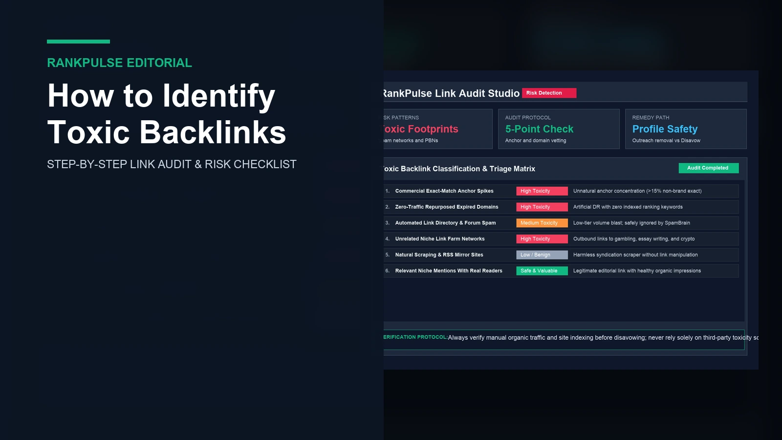Screen dimensions: 782x440
Task: Click High Toxicity tag for Anchor Spikes row
Action: [x=542, y=191]
